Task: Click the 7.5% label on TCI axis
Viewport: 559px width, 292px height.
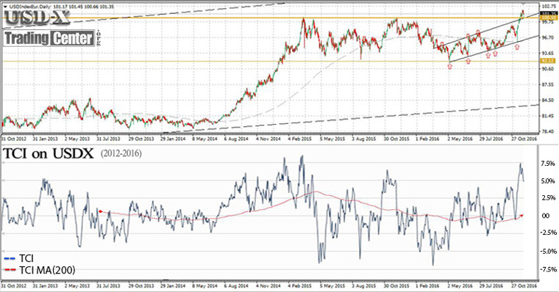Action: [548, 164]
